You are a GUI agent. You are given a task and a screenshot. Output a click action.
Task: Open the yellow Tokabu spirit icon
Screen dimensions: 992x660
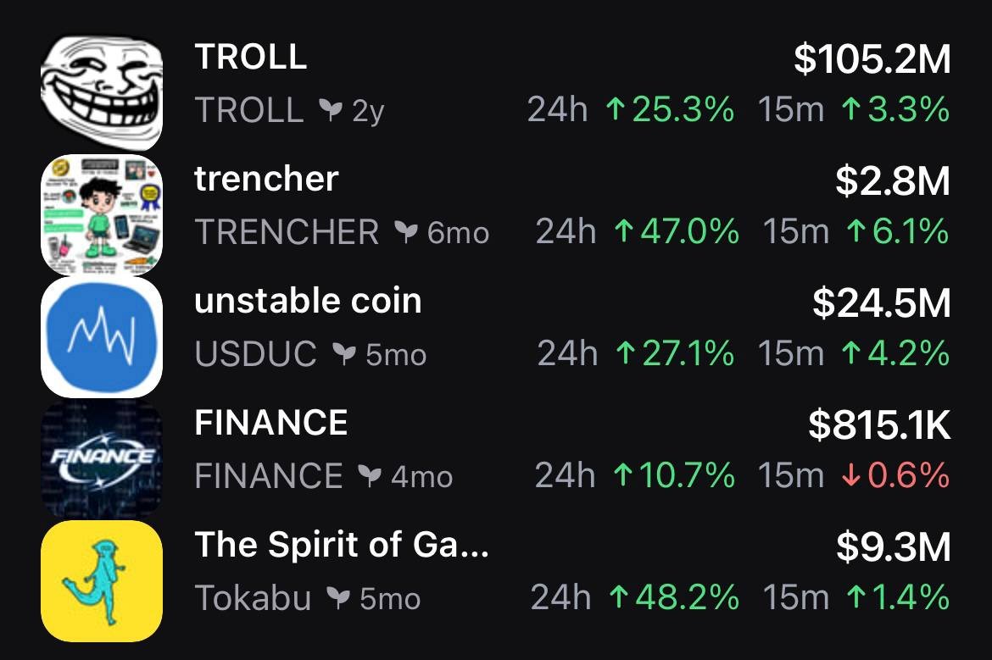click(101, 581)
